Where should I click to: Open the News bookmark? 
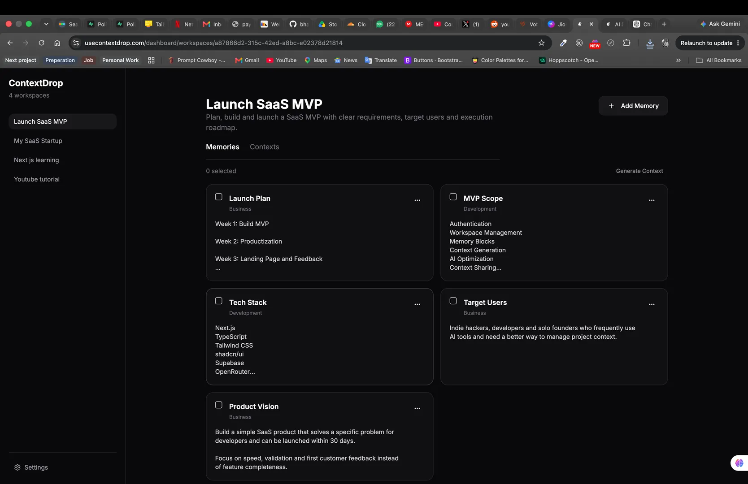click(346, 60)
